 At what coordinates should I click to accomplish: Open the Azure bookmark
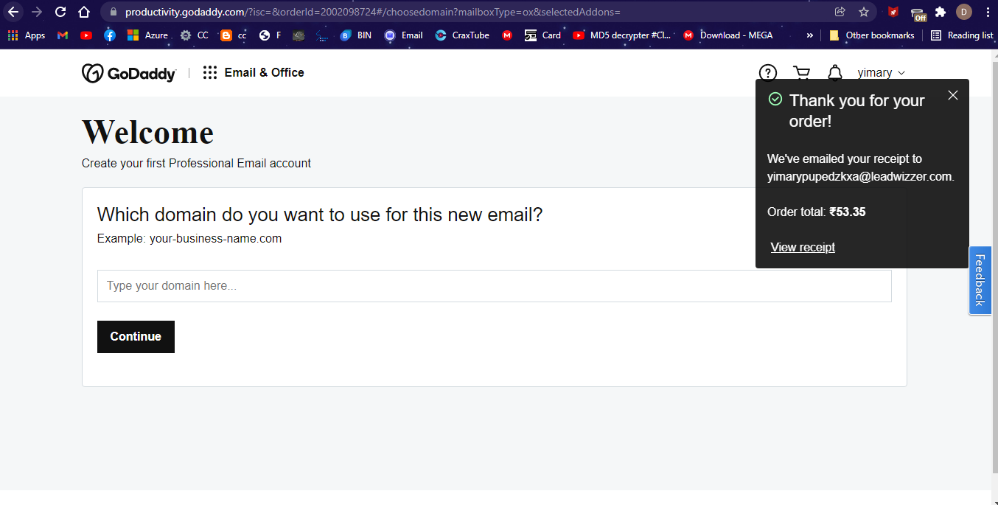pyautogui.click(x=147, y=35)
